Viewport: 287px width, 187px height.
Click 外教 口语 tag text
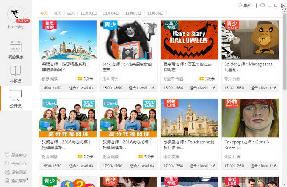pyautogui.click(x=232, y=157)
